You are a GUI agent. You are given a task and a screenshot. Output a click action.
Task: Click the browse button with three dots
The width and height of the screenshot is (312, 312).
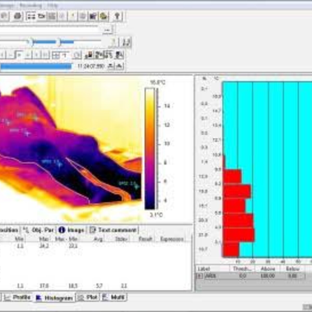[107, 30]
